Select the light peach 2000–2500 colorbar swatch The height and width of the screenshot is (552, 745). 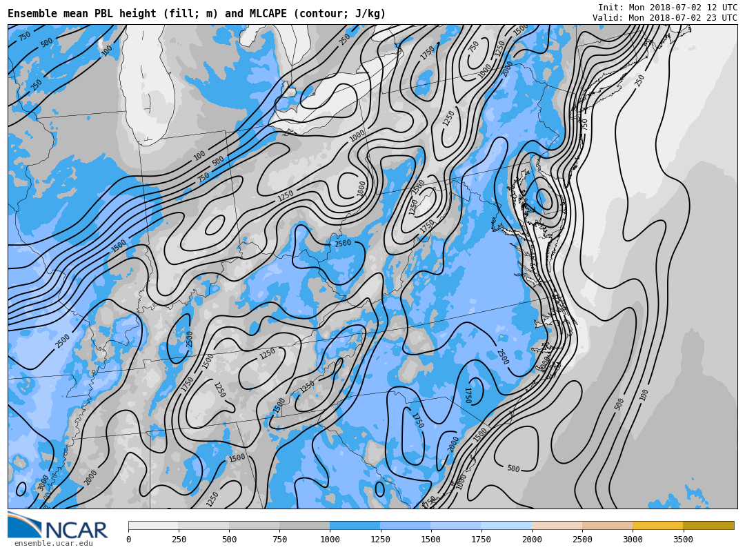(557, 525)
